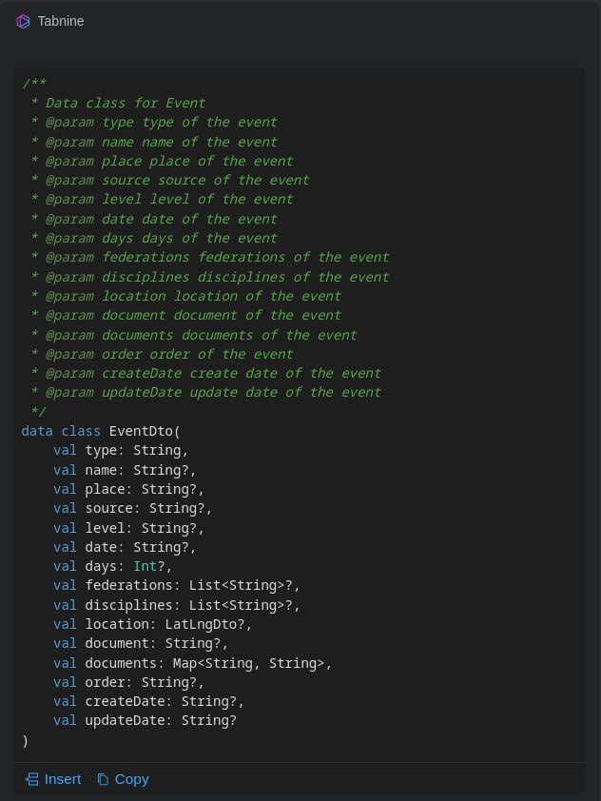Click the 'data class' keyword
This screenshot has height=801, width=601.
pyautogui.click(x=61, y=431)
